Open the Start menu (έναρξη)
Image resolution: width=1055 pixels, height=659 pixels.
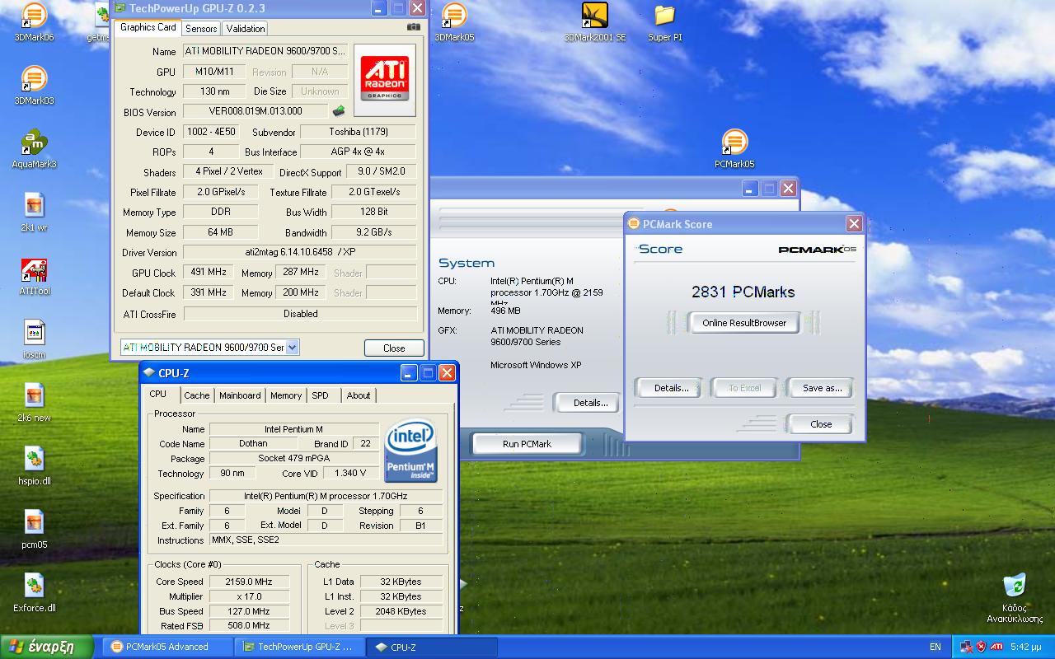pos(46,647)
